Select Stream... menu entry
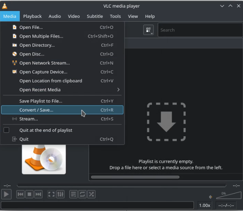This screenshot has height=211, width=243. point(62,119)
